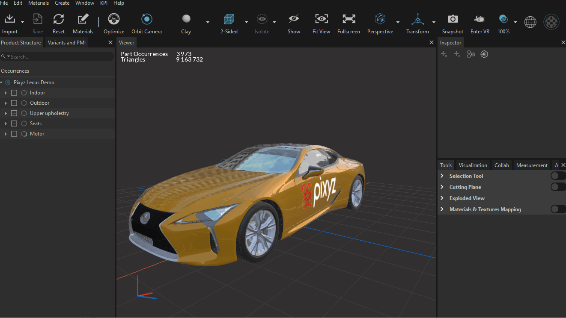
Task: Toggle the Seats visibility checkbox
Action: point(14,124)
